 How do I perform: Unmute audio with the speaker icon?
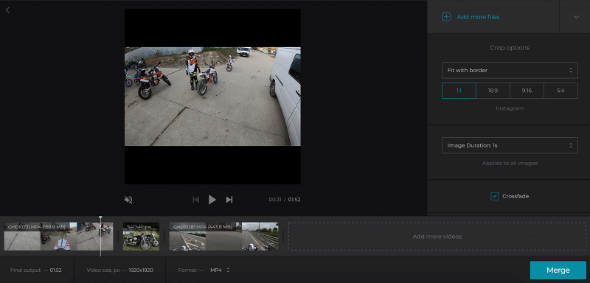(128, 200)
